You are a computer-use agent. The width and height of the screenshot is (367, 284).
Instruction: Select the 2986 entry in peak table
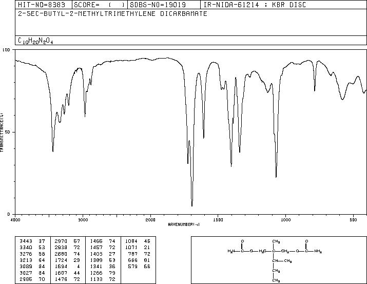point(26,279)
